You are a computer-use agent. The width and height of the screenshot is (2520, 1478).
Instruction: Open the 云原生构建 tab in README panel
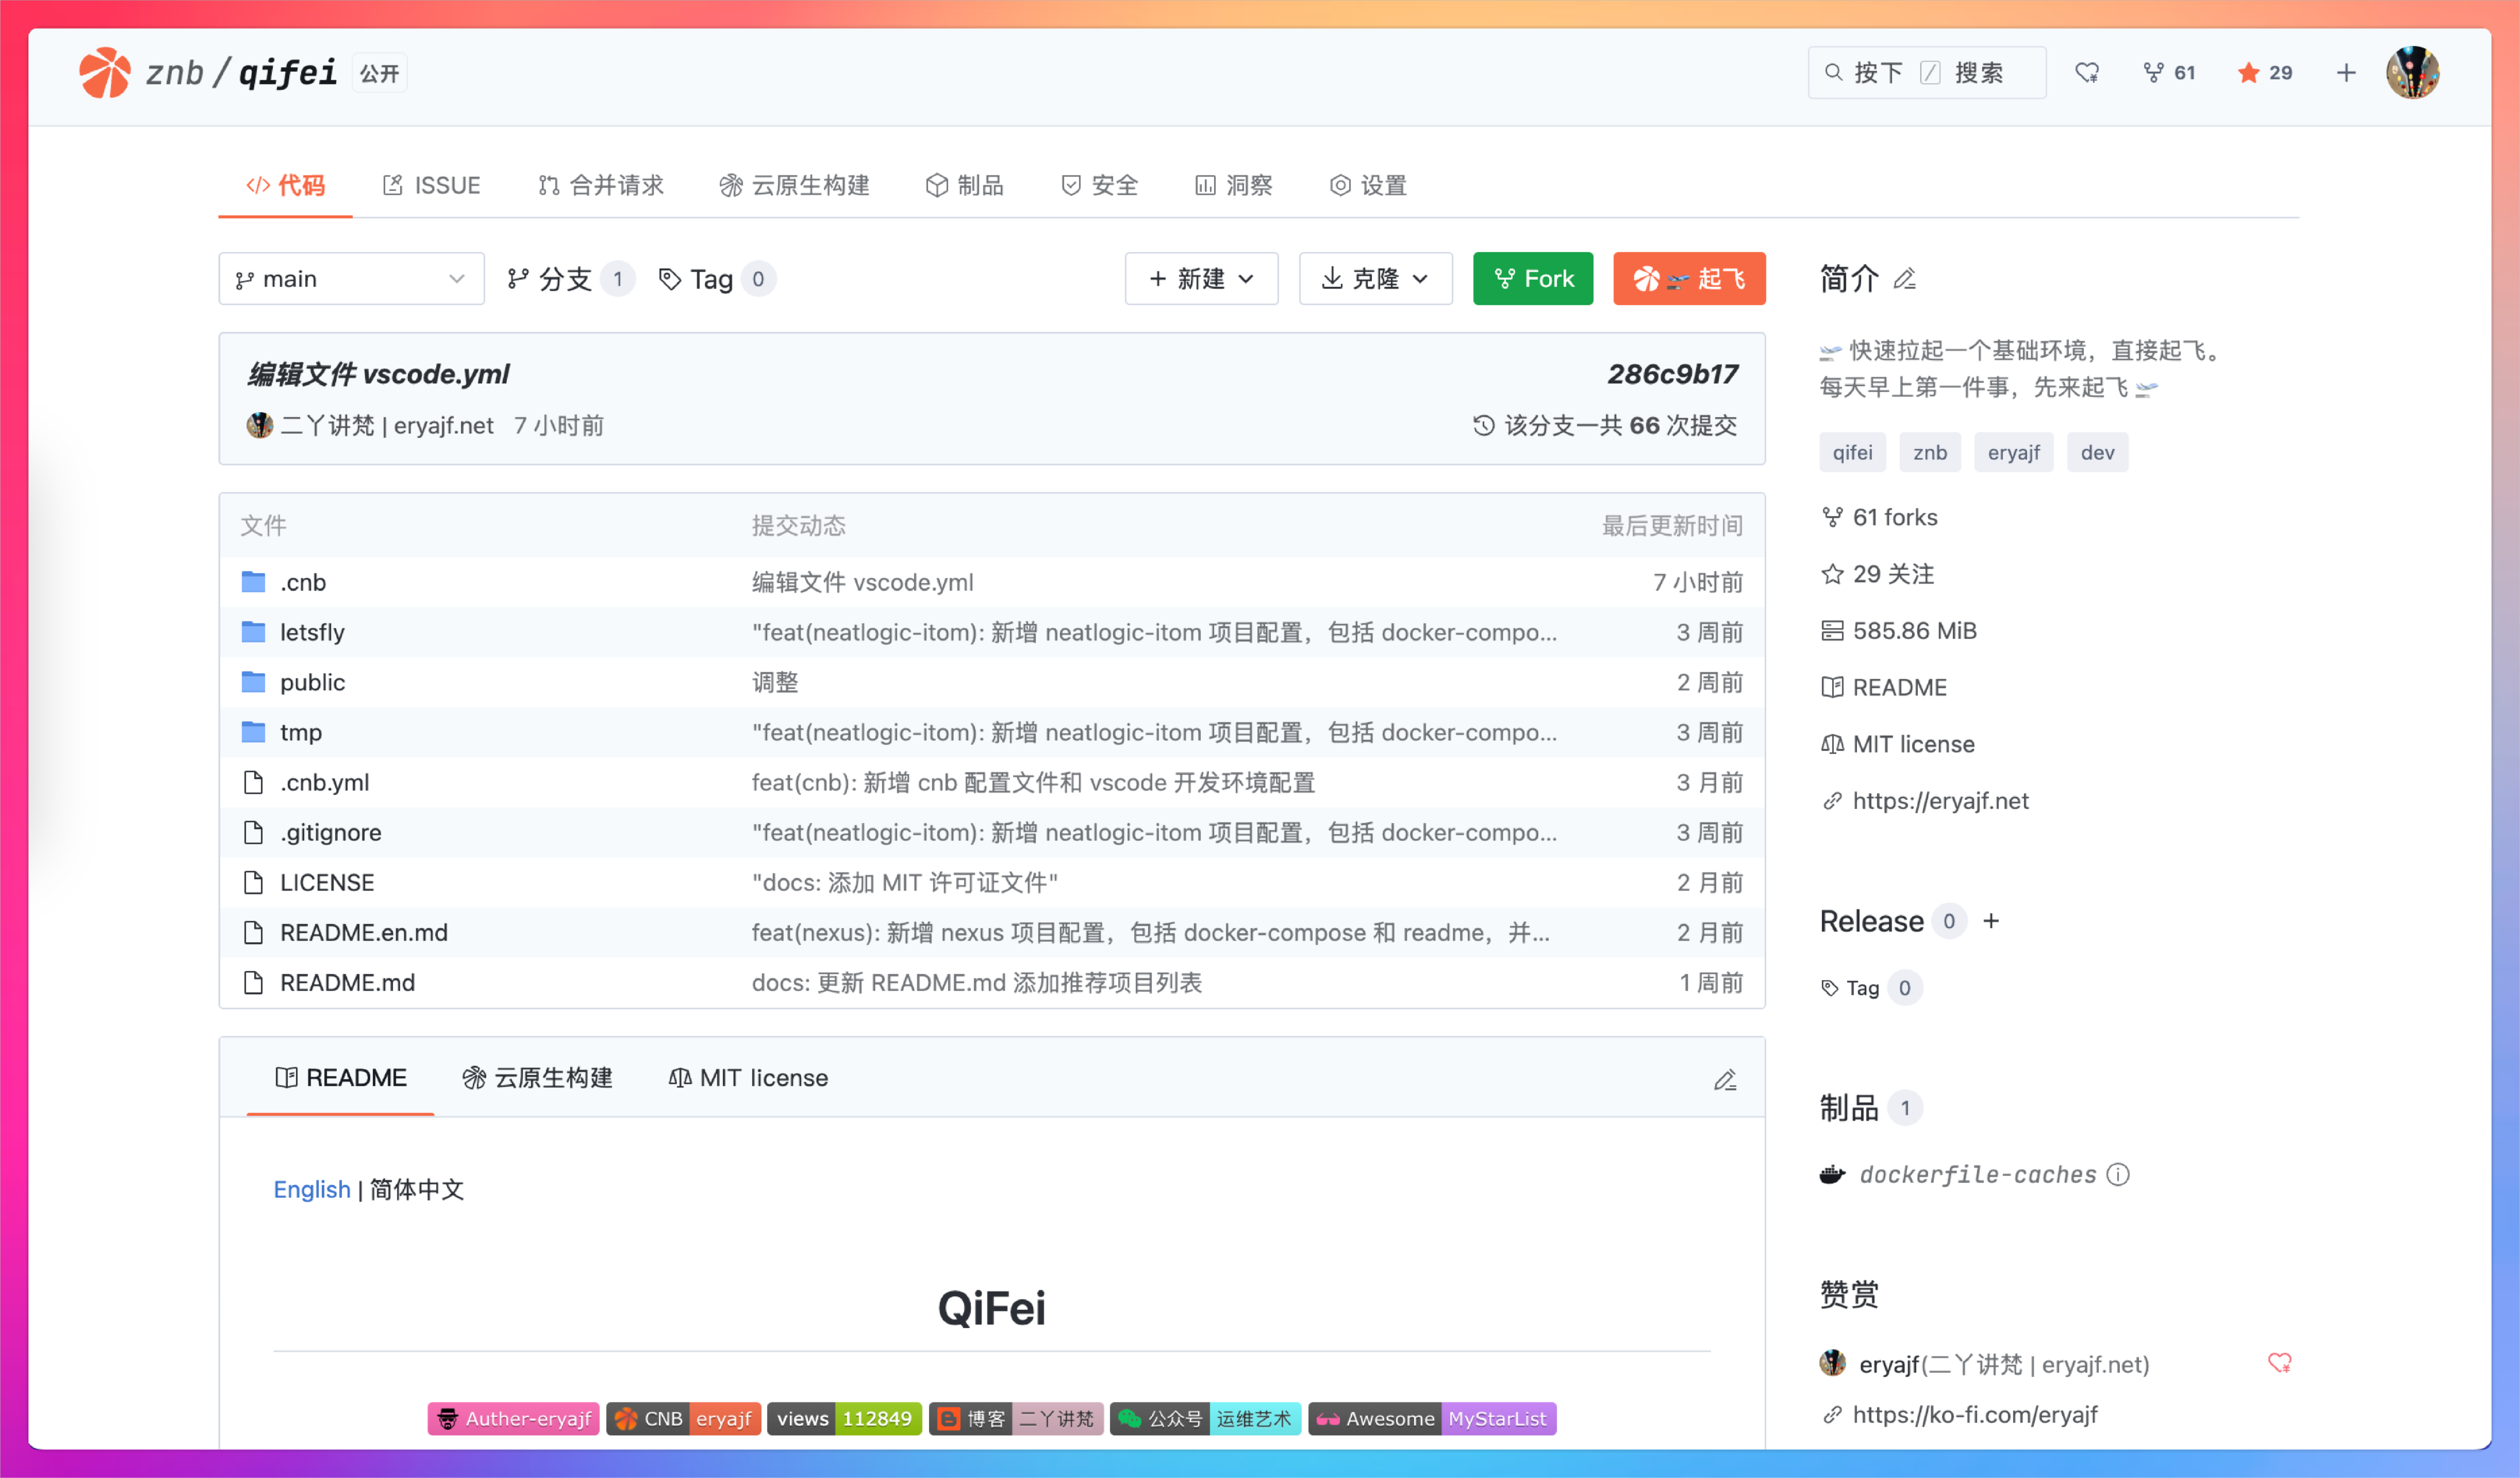pyautogui.click(x=538, y=1078)
